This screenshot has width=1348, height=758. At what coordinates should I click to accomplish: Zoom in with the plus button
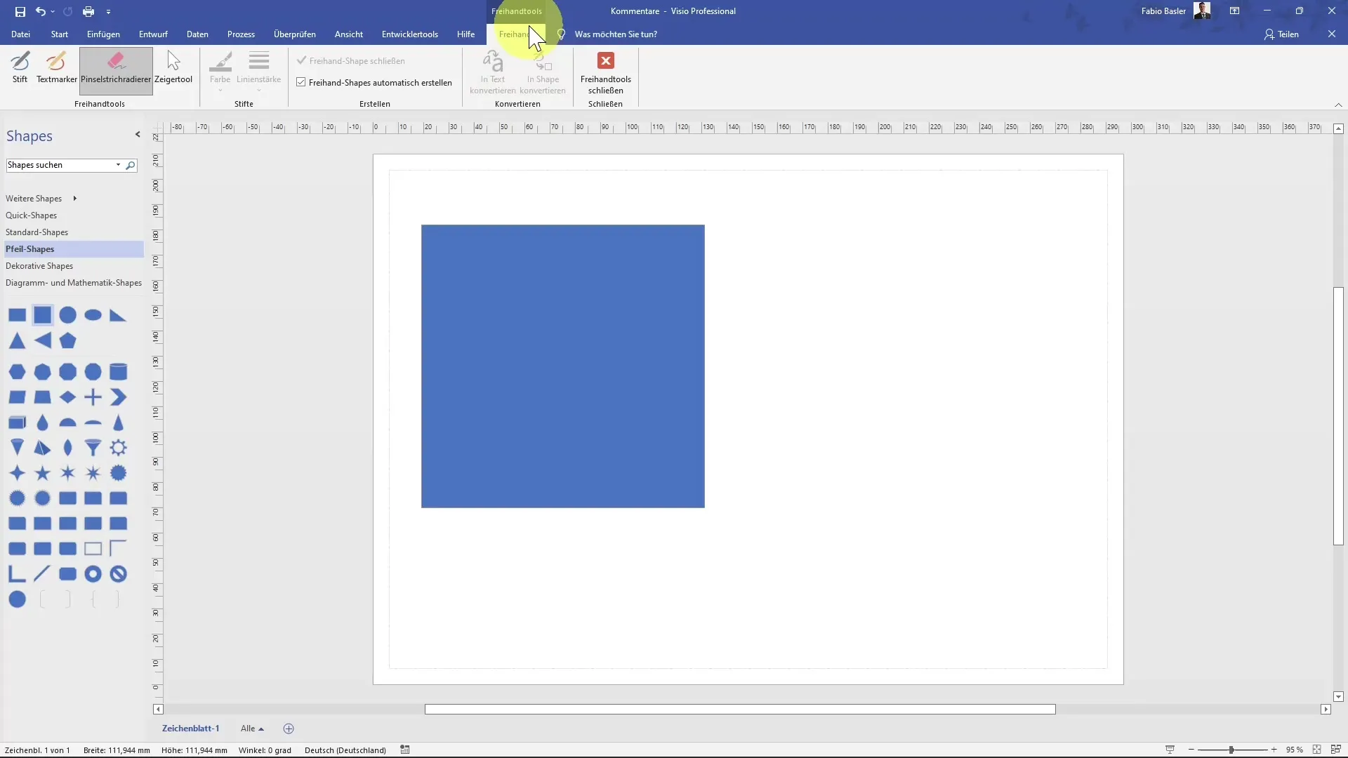tap(1274, 750)
